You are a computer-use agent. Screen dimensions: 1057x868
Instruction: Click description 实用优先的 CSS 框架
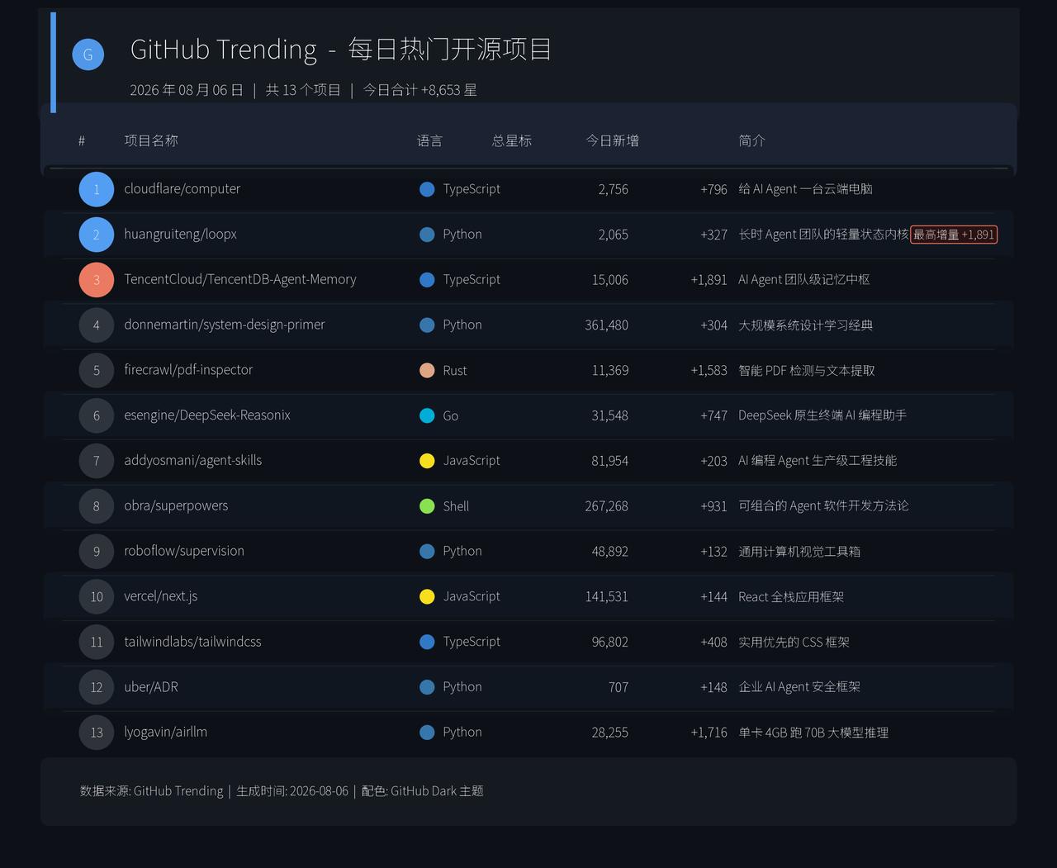coord(794,642)
